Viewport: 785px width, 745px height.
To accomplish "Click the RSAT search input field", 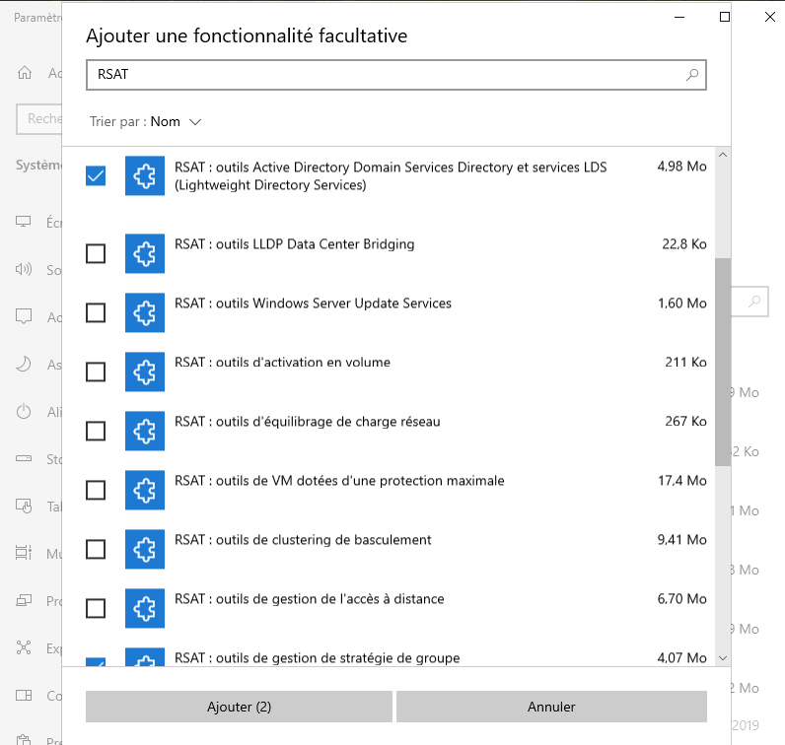I will pos(385,75).
